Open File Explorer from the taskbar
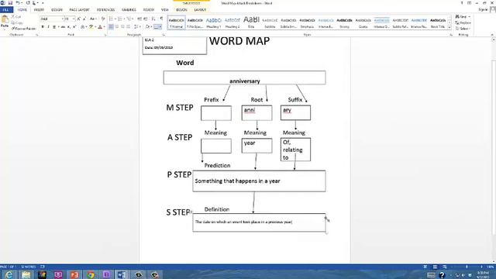496x279 pixels. click(26, 274)
